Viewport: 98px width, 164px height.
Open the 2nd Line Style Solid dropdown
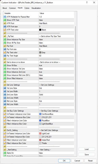(56, 95)
